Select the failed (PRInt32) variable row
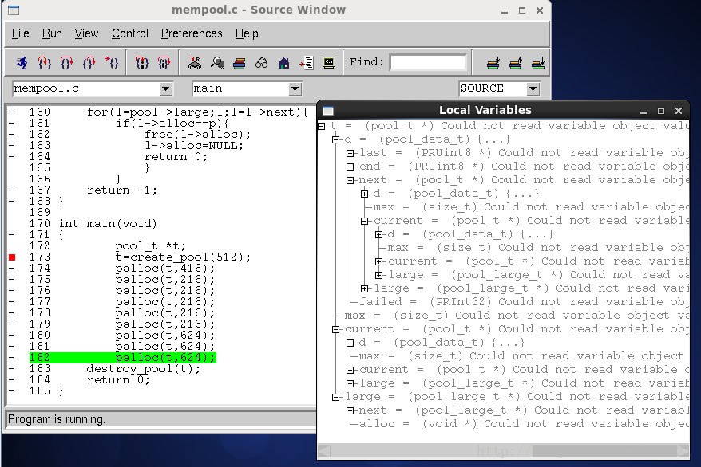This screenshot has width=701, height=467. [x=524, y=302]
